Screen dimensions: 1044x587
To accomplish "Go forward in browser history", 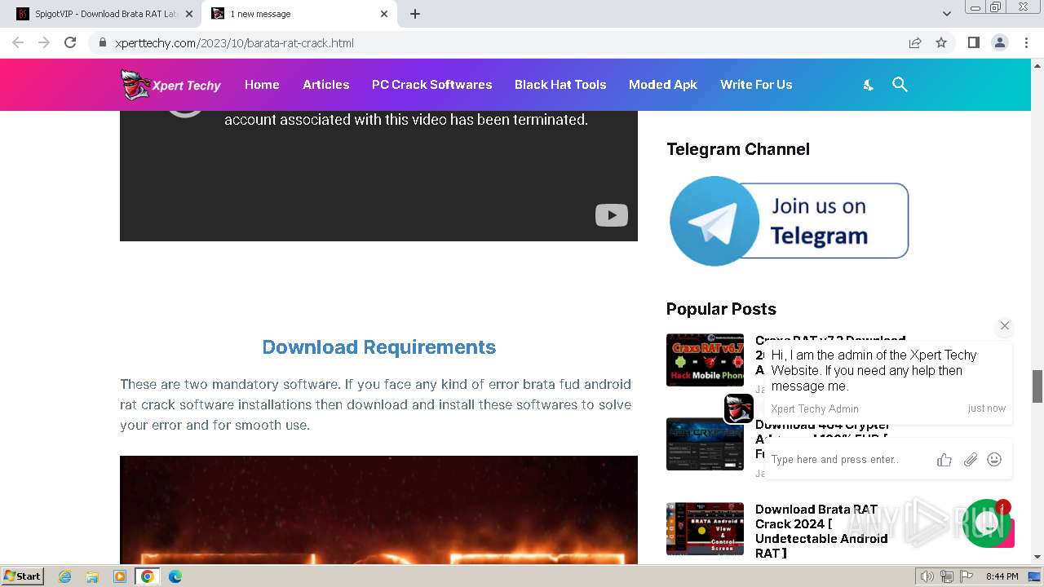I will (x=44, y=42).
